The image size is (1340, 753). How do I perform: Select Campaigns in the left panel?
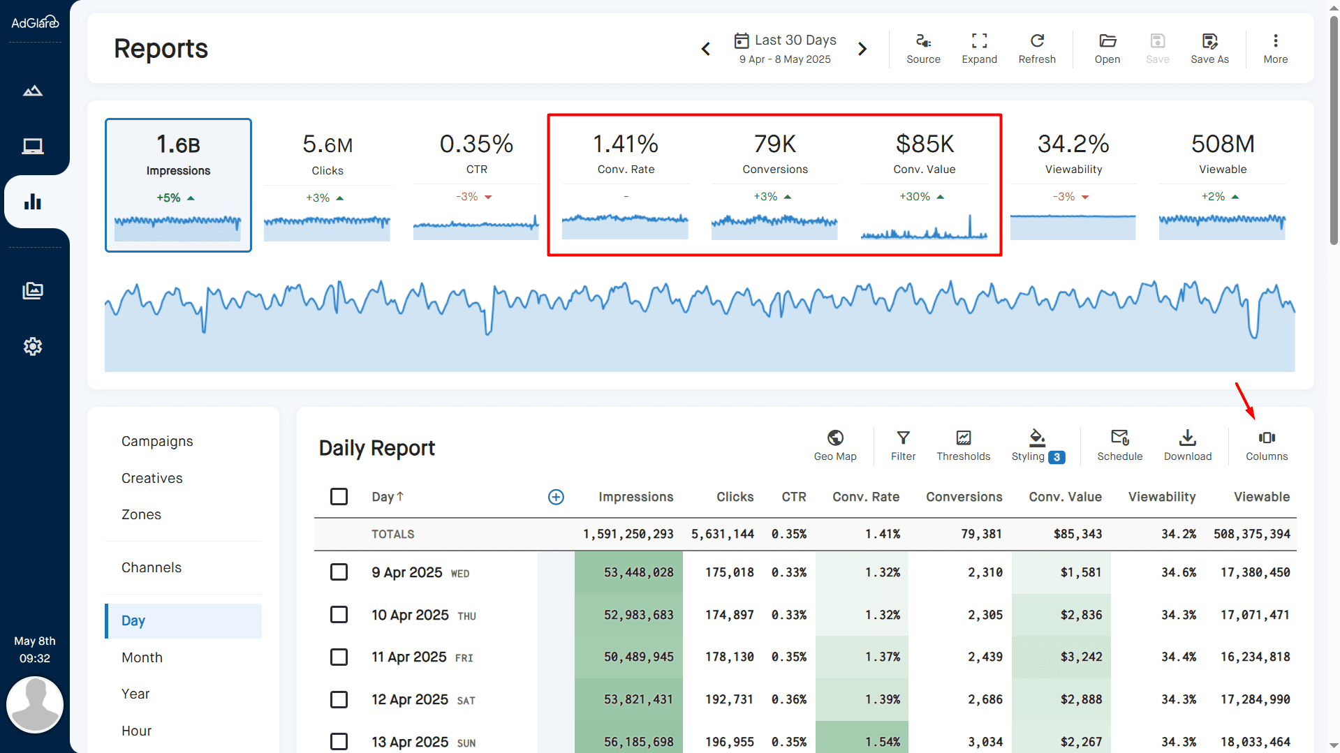click(x=157, y=441)
